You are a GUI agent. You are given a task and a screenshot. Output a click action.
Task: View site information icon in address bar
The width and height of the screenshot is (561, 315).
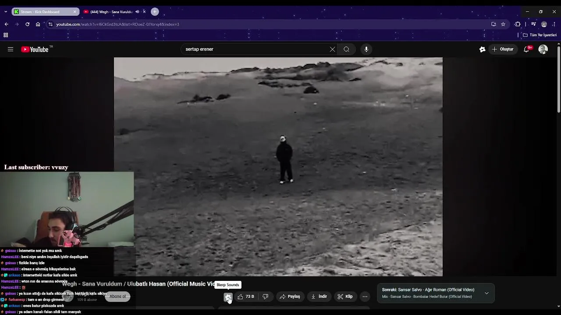pyautogui.click(x=50, y=24)
